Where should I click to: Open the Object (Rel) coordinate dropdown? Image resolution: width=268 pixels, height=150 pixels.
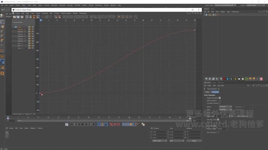160,141
